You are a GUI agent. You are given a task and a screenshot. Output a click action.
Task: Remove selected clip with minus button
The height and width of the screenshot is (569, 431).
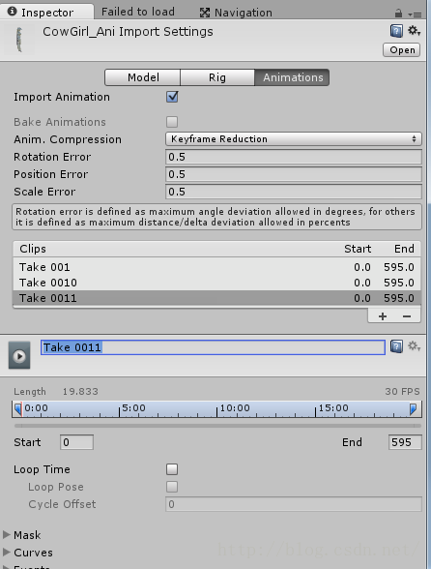[x=407, y=316]
